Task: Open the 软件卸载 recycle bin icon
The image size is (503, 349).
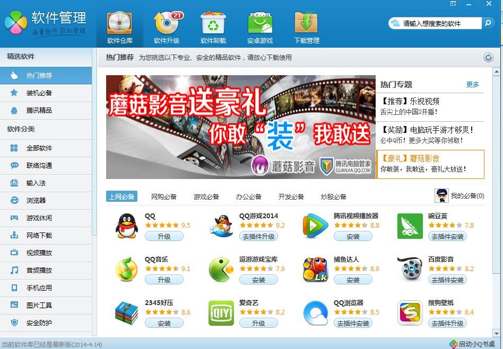Action: tap(213, 24)
